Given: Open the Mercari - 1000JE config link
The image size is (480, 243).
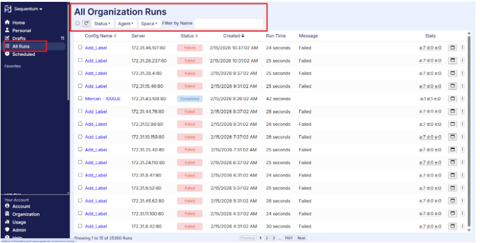Looking at the screenshot, I should pyautogui.click(x=103, y=98).
